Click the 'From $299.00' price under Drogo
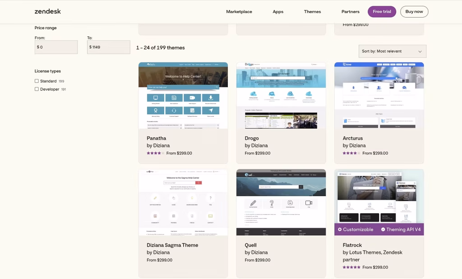 (257, 153)
